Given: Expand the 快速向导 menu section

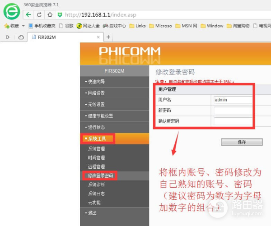Looking at the screenshot, I should pos(96,82).
